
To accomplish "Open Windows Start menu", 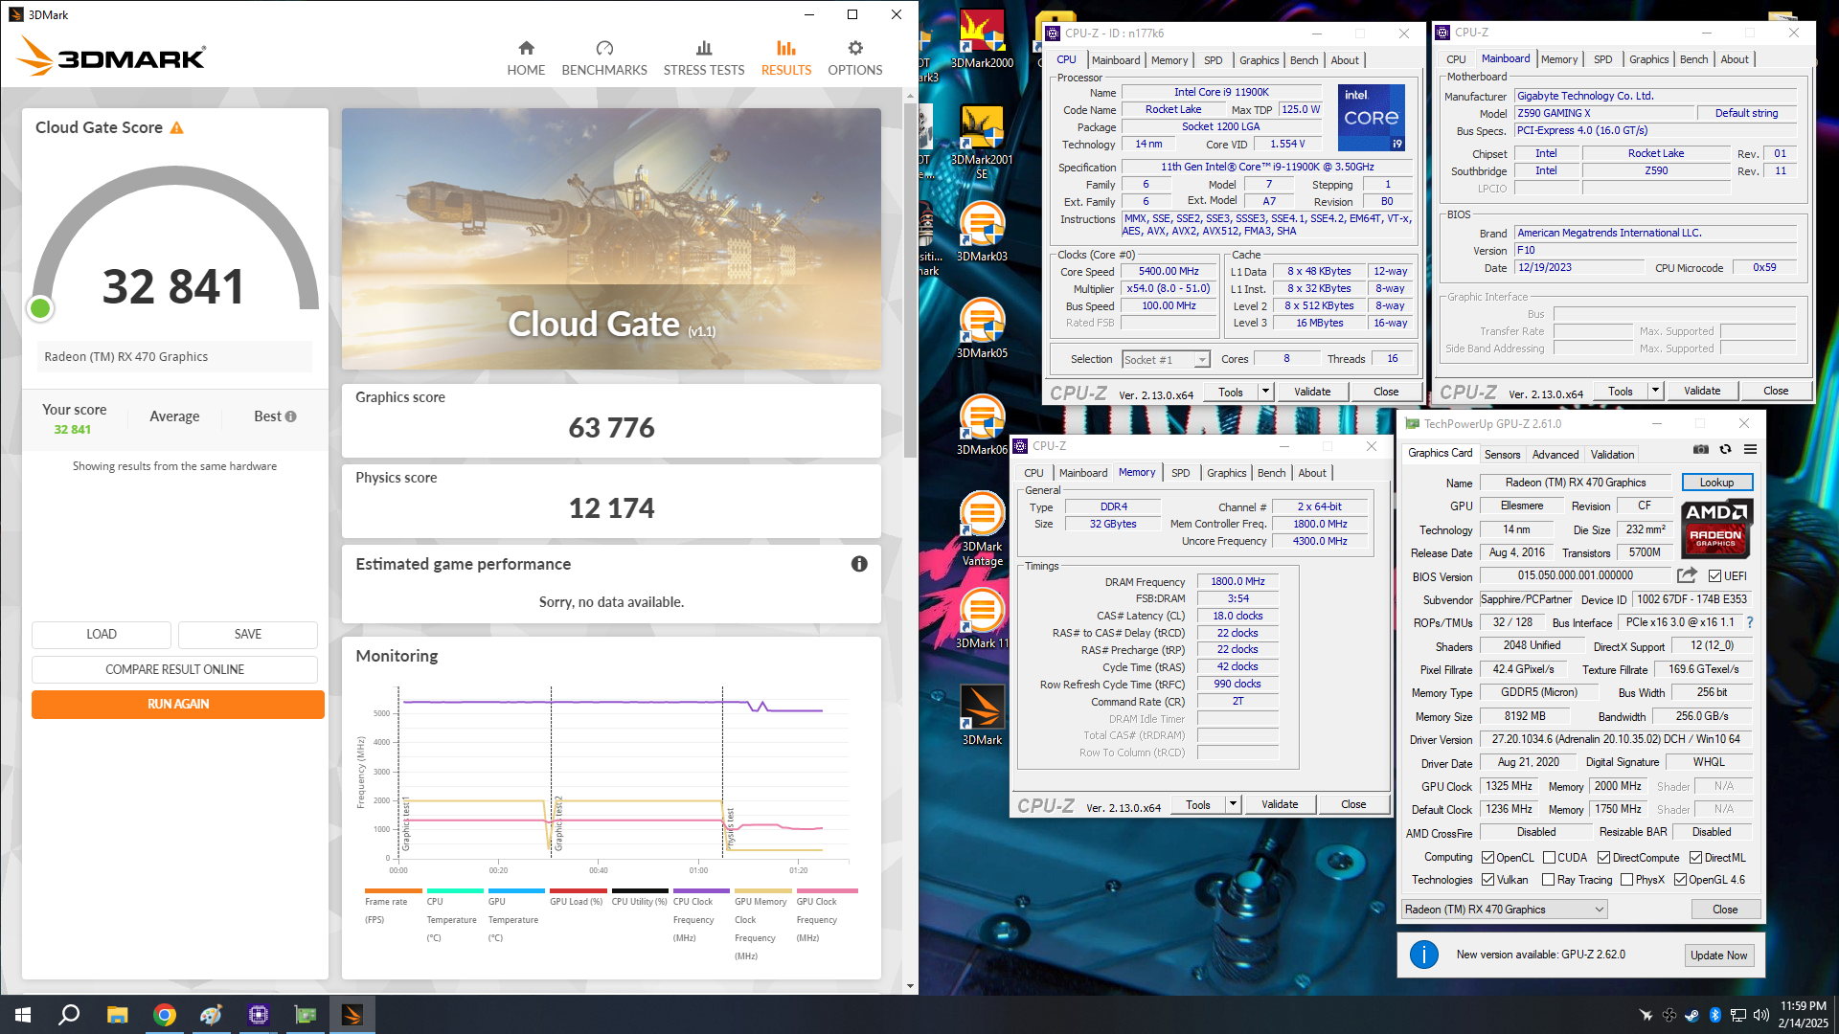I will pos(23,1015).
